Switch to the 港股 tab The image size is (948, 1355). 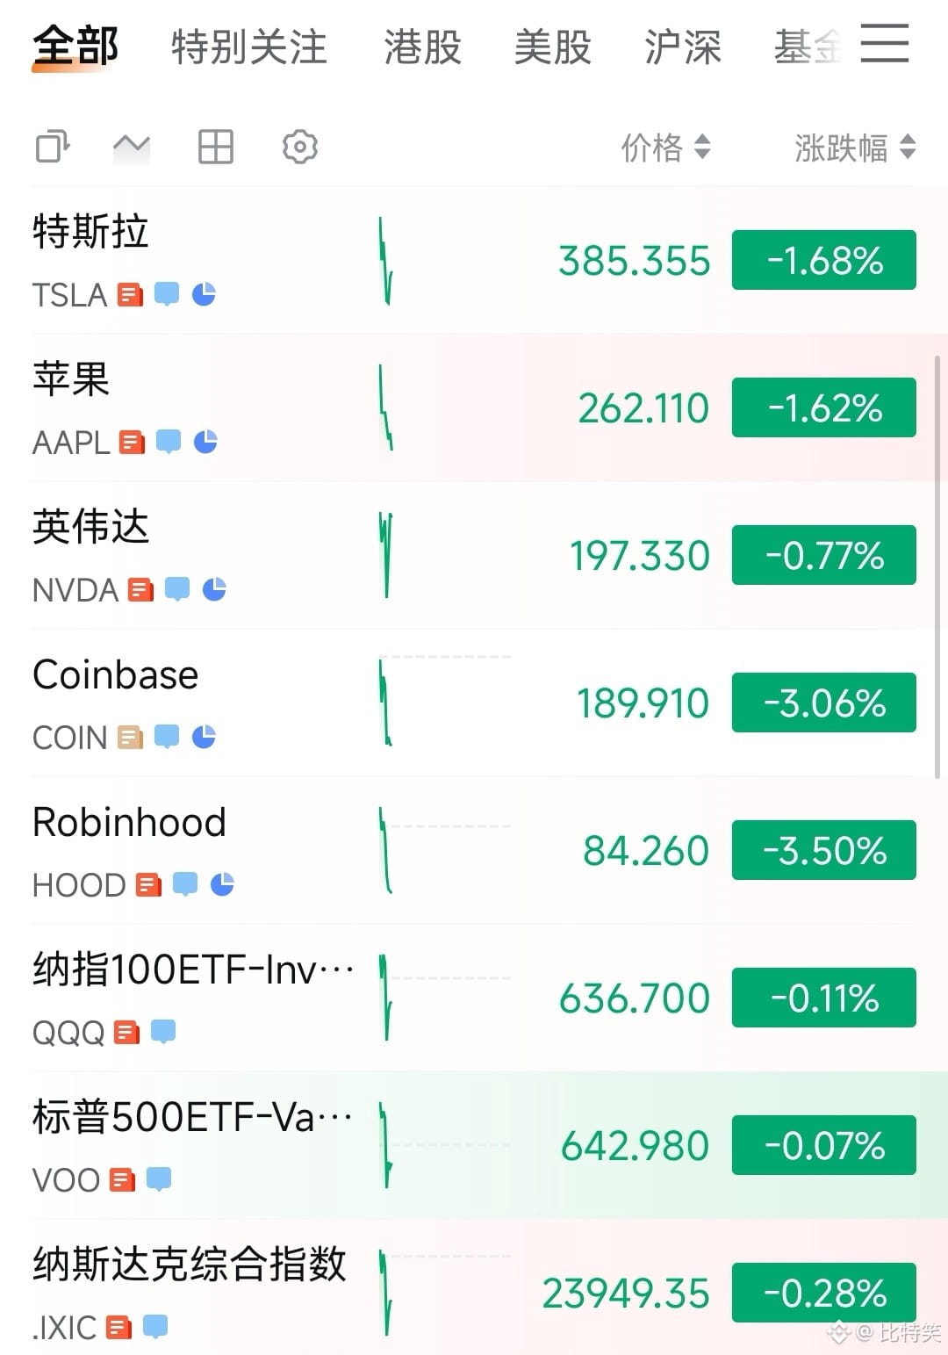click(423, 47)
